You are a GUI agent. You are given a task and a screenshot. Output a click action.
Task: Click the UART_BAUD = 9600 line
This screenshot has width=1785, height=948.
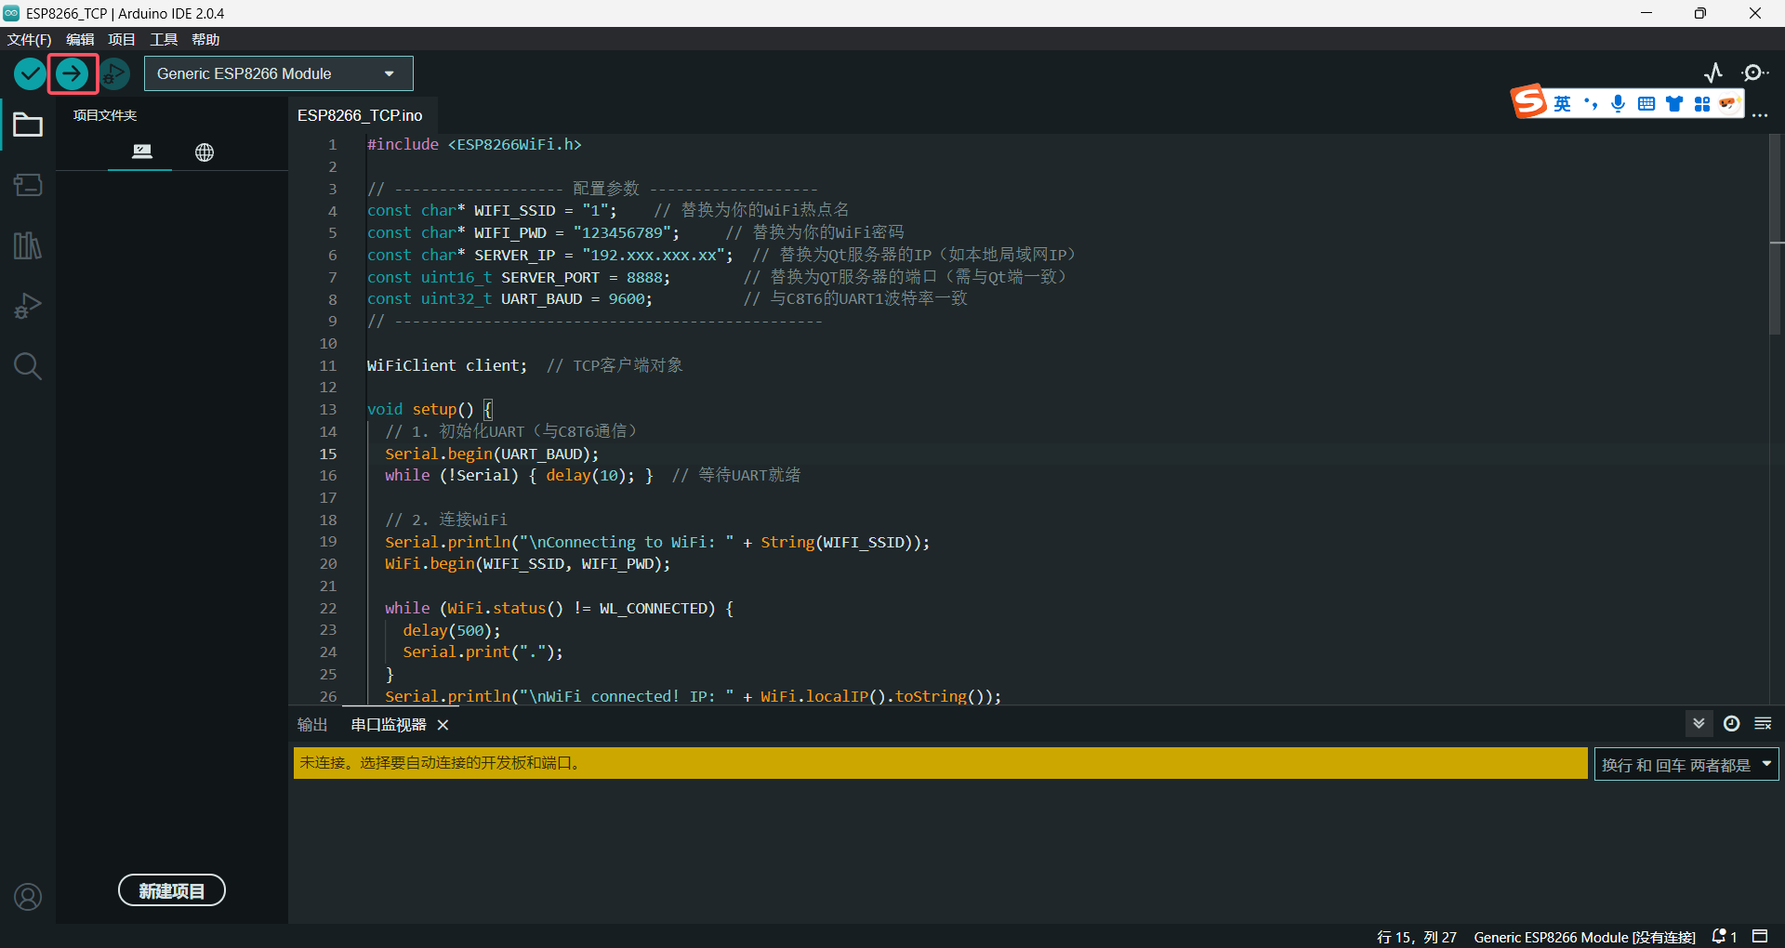pyautogui.click(x=667, y=298)
